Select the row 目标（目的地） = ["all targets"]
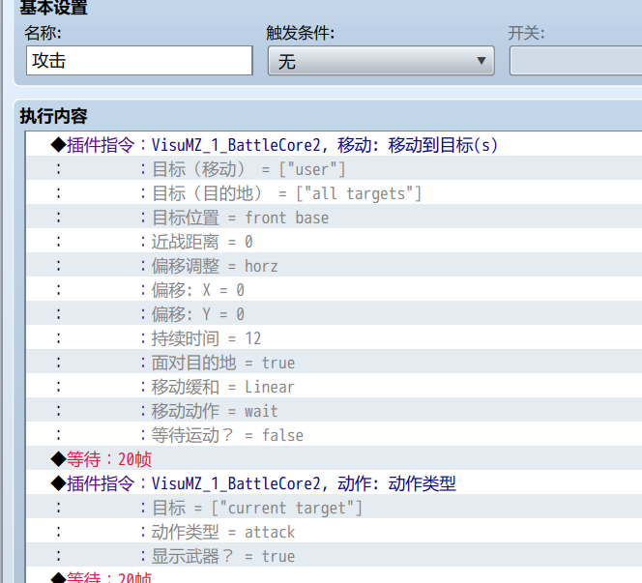Viewport: 642px width, 583px height. [x=334, y=193]
